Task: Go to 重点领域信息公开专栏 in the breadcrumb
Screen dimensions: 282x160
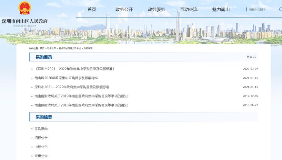Action: (x=70, y=48)
